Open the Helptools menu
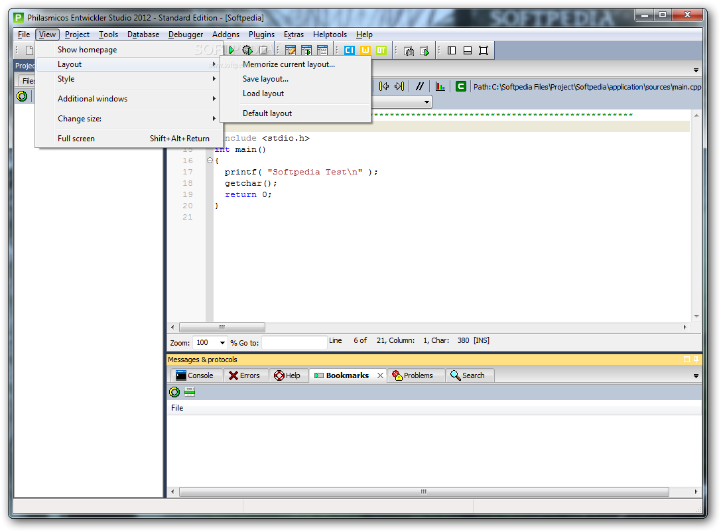Image resolution: width=721 pixels, height=532 pixels. click(x=330, y=34)
